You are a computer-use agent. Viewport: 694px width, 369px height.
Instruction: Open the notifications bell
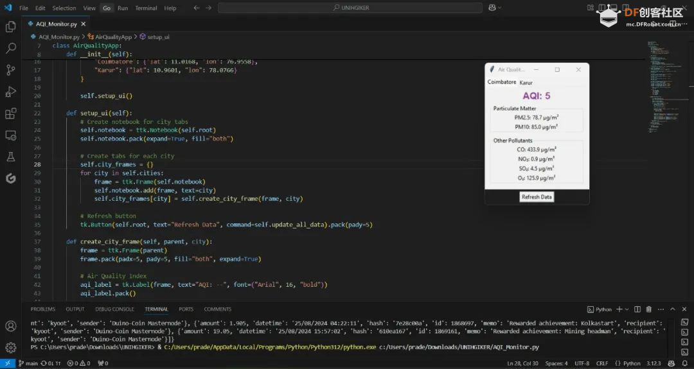pyautogui.click(x=685, y=363)
